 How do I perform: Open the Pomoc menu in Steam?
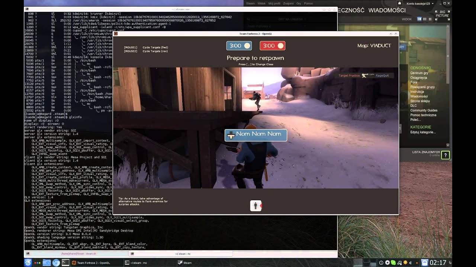point(308,3)
